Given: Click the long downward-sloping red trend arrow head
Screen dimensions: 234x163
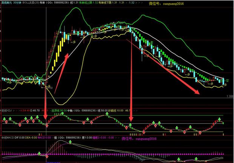Looking at the screenshot, I should click(x=199, y=93).
